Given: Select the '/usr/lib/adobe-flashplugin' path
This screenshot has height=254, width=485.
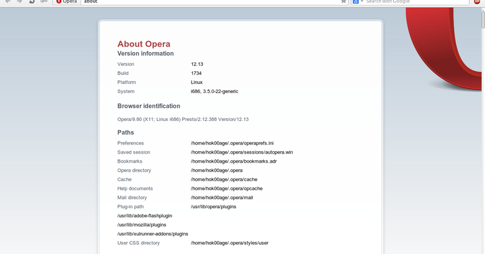Looking at the screenshot, I should pyautogui.click(x=145, y=216).
